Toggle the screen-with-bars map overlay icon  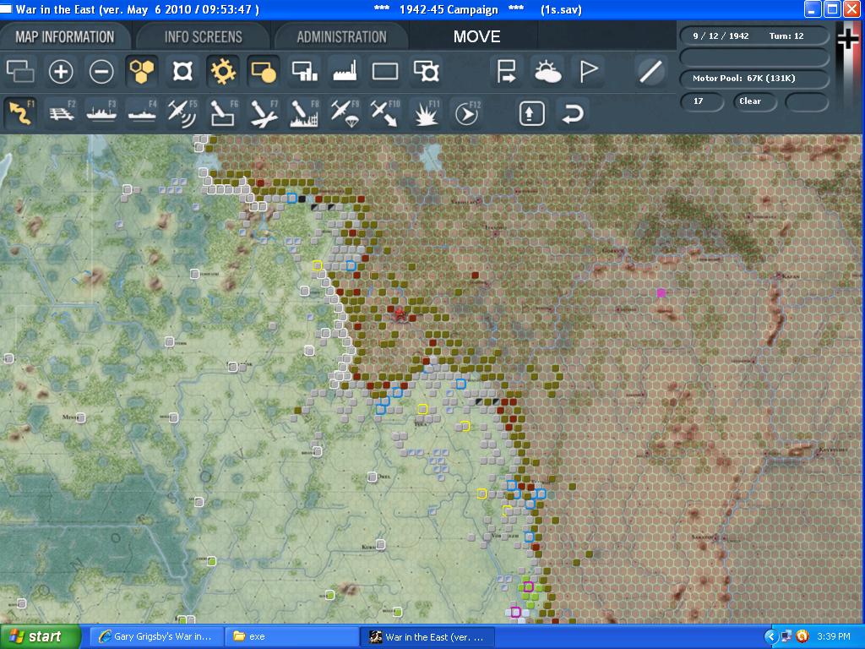(304, 72)
